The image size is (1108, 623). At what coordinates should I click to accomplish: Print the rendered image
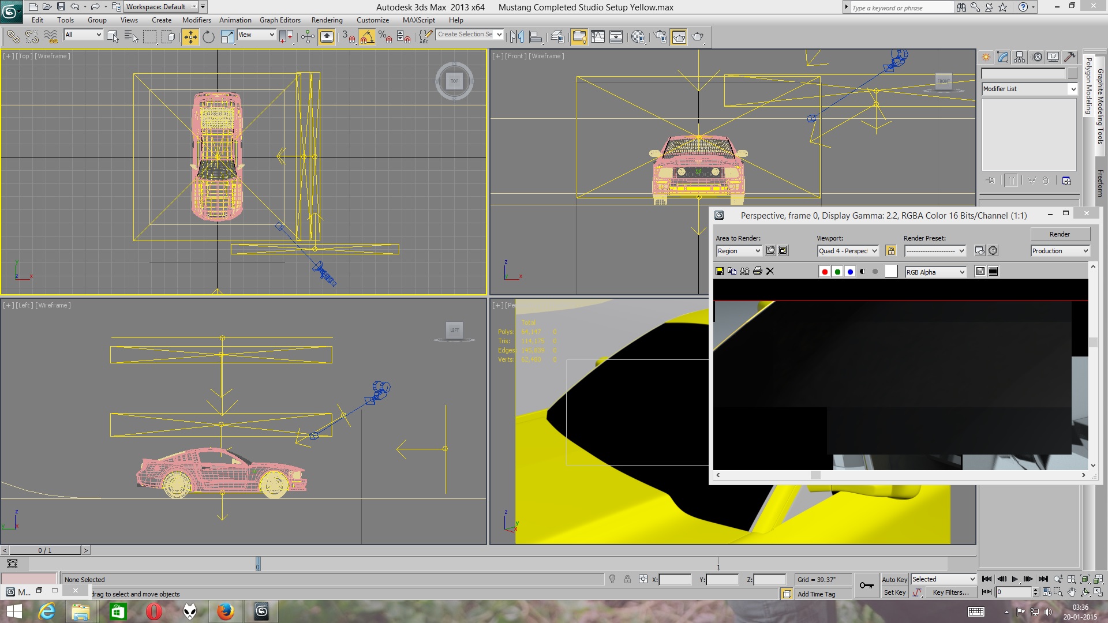click(757, 271)
